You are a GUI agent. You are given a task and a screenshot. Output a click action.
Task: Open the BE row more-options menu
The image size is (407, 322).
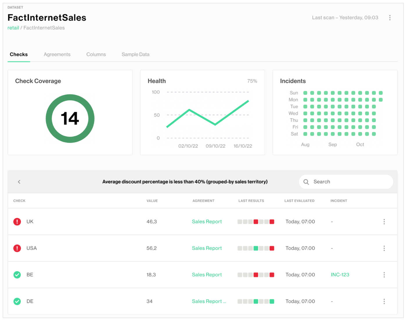click(384, 275)
